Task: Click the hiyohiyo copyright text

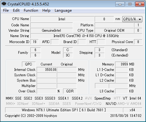Action: pyautogui.click(x=31, y=116)
